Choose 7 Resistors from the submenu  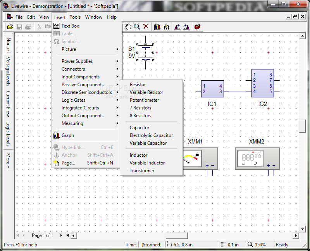[151, 108]
